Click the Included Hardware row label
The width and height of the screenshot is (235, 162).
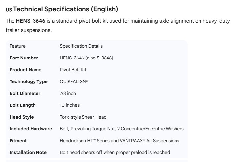tap(31, 129)
